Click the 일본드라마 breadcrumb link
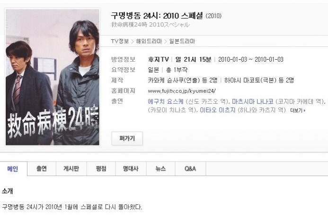Screen dimensions: 328x218 pyautogui.click(x=182, y=41)
